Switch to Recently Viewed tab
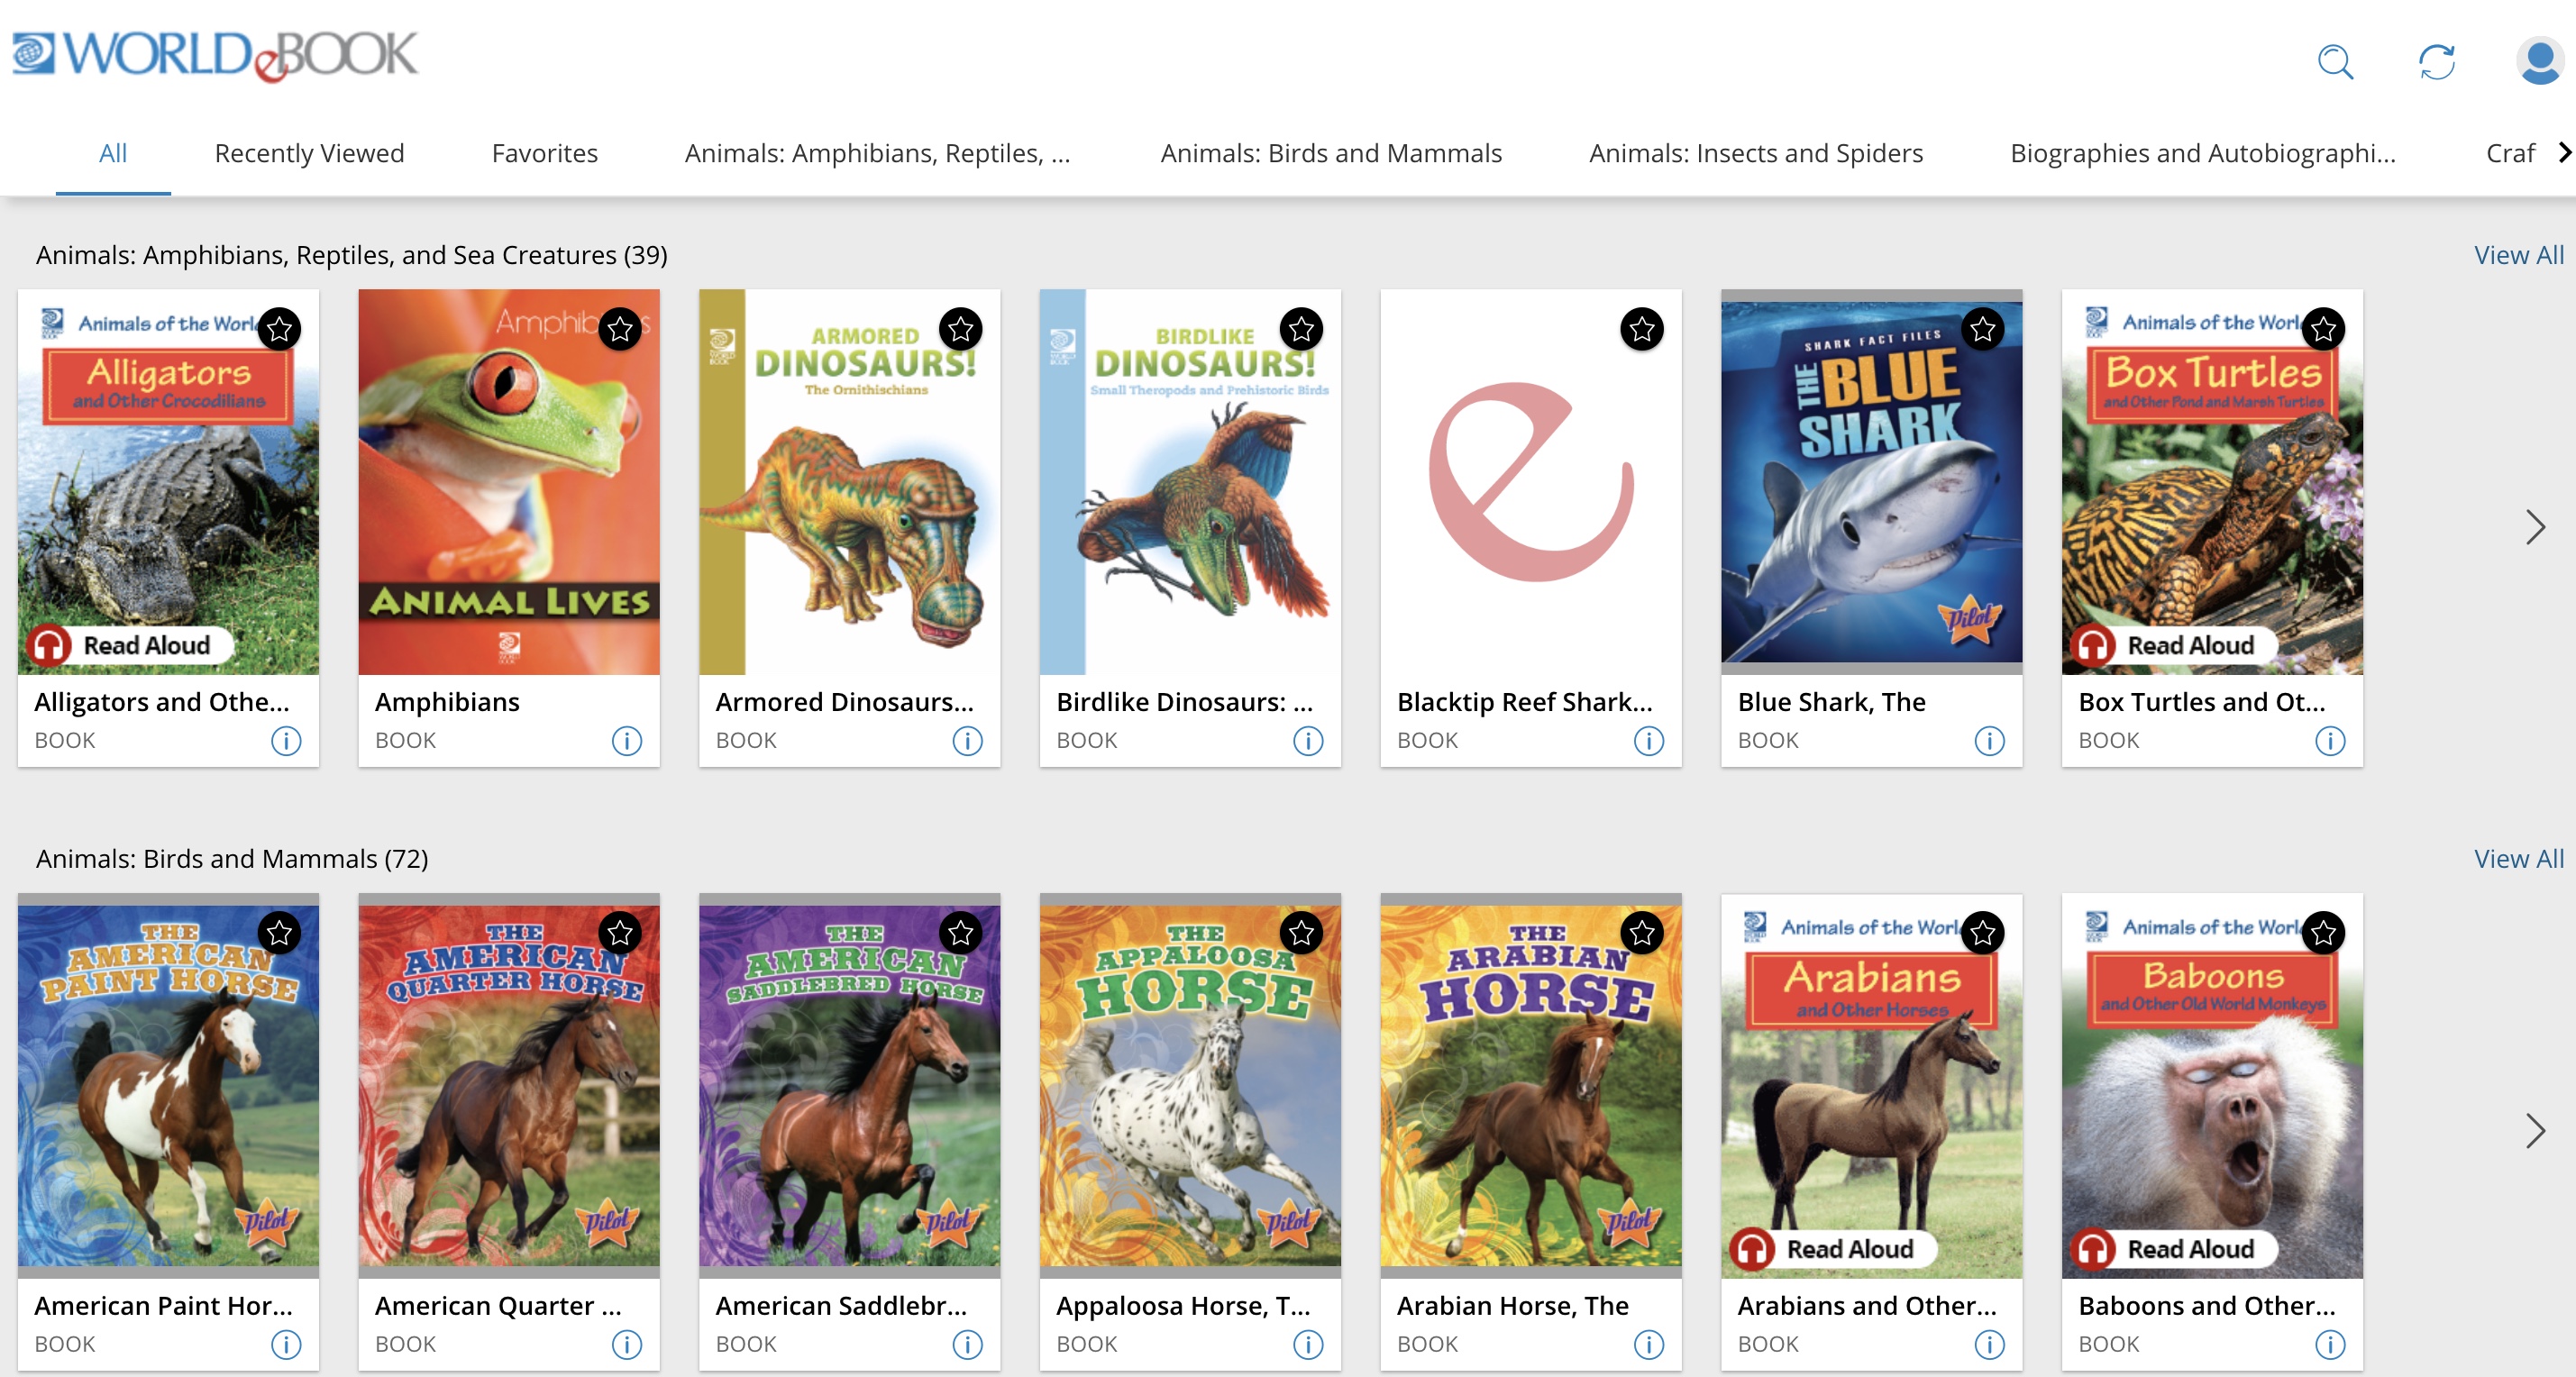The width and height of the screenshot is (2576, 1377). tap(309, 153)
